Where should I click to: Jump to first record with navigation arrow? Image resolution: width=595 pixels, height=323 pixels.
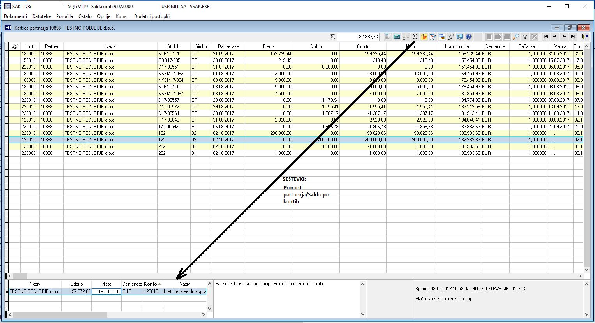[x=546, y=37]
